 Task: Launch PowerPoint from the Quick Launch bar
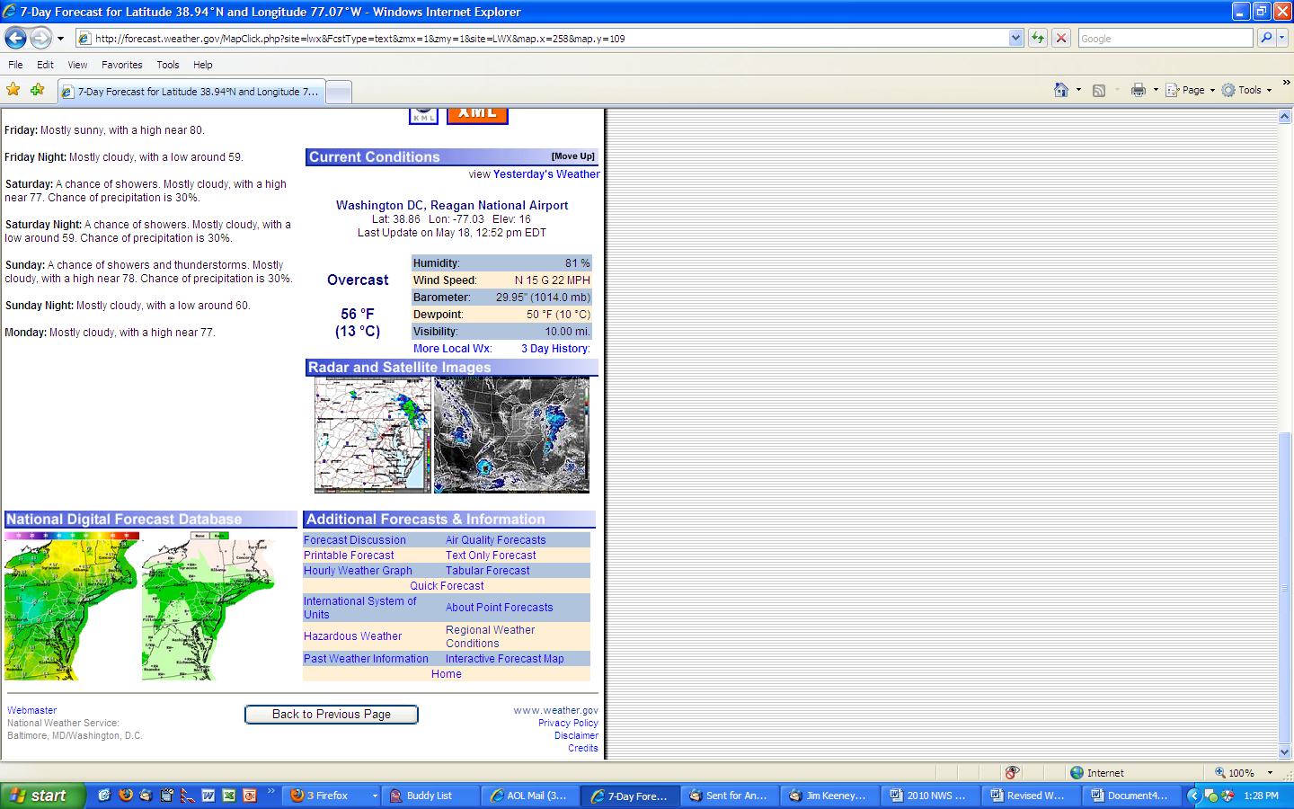(250, 796)
